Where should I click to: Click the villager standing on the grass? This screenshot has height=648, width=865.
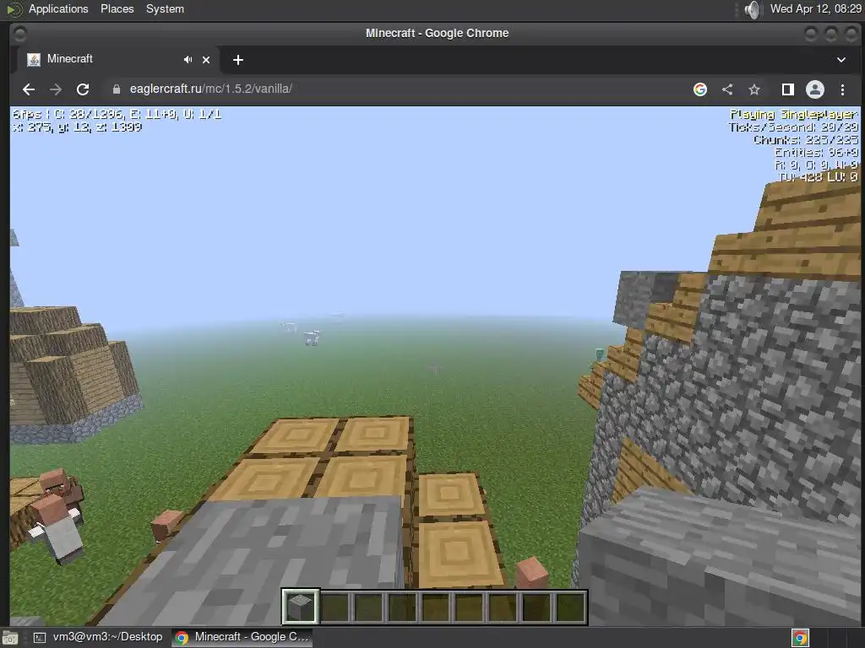(57, 529)
